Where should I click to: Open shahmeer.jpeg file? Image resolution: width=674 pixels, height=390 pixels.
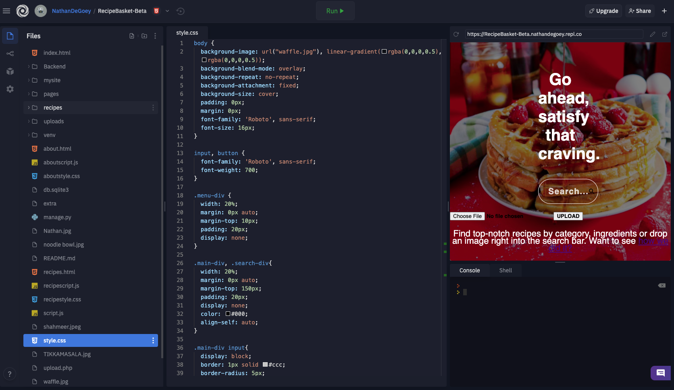coord(91,327)
